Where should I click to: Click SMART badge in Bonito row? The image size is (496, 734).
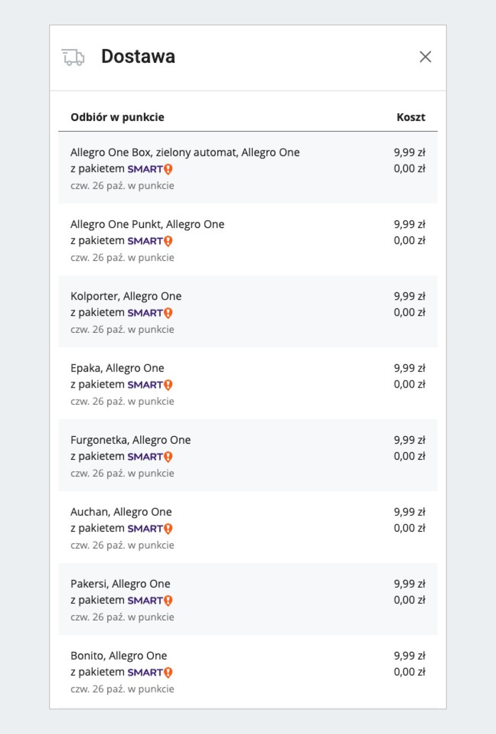coord(150,672)
